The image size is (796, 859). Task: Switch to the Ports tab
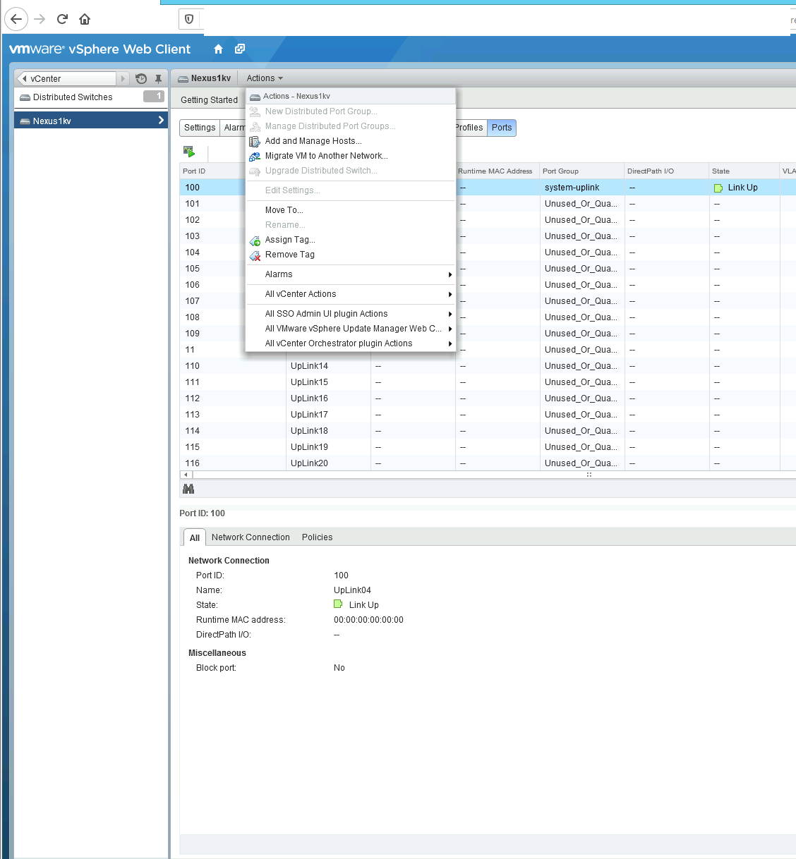click(x=501, y=128)
